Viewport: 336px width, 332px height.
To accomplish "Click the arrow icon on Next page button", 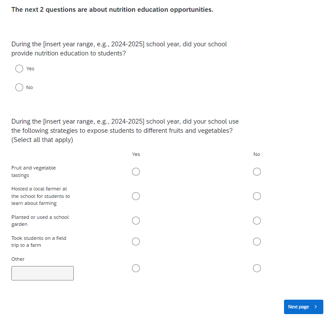I will tap(316, 307).
